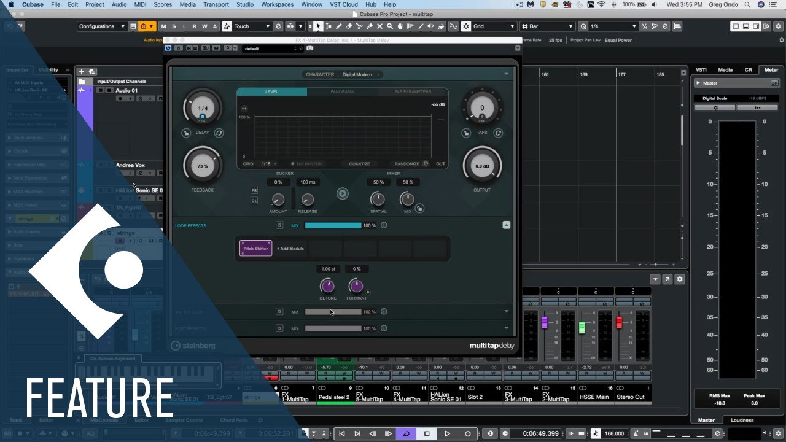Open the mixer settings gear icon
The width and height of the screenshot is (786, 442).
click(679, 279)
